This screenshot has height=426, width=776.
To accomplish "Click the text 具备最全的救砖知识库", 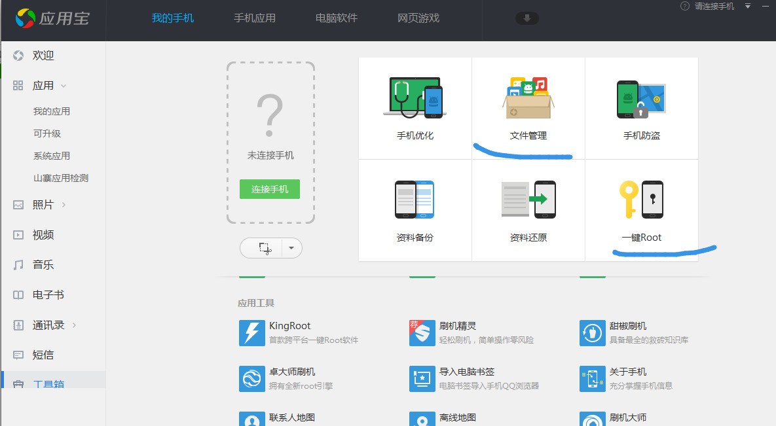I will coord(649,340).
